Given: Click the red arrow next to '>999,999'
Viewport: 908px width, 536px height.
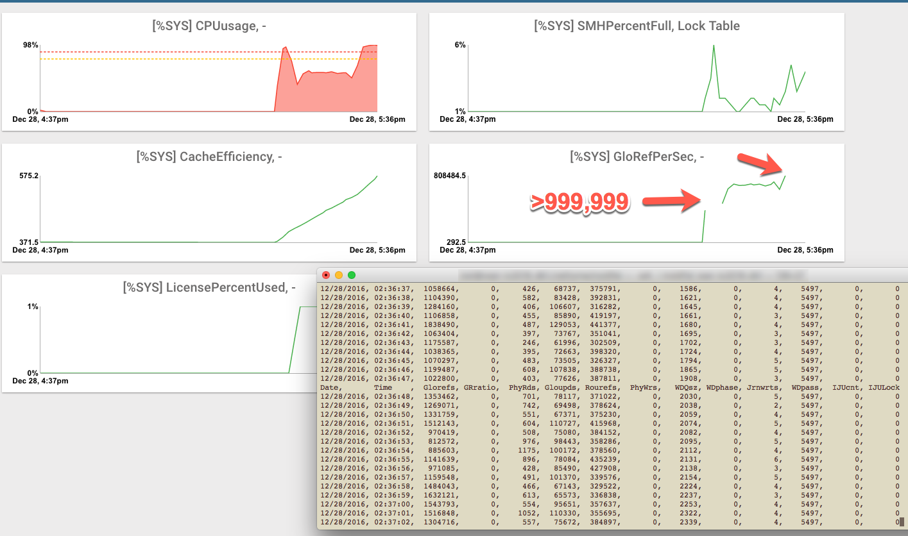Looking at the screenshot, I should point(672,201).
